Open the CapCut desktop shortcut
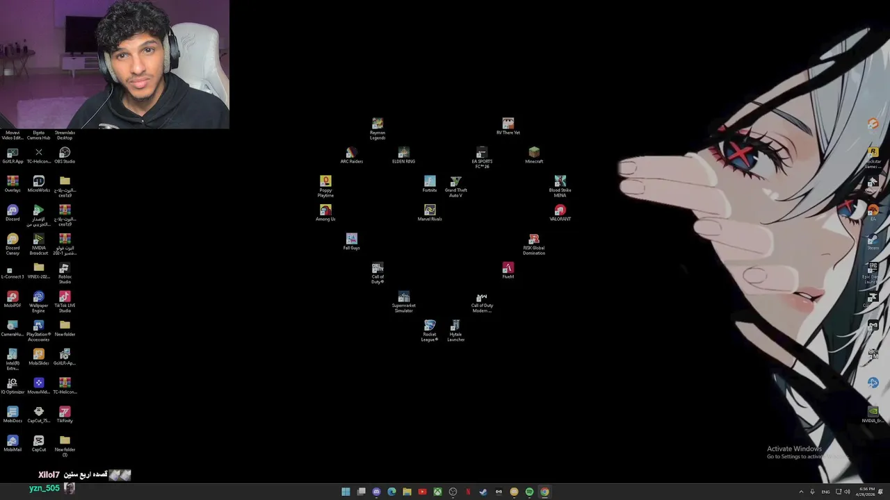 (x=39, y=444)
